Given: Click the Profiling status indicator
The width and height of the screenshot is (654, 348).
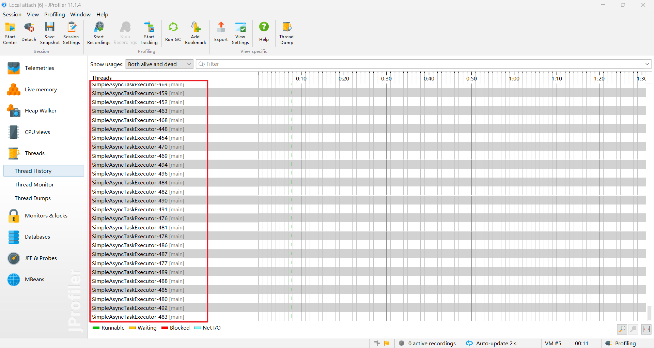Looking at the screenshot, I should click(621, 343).
